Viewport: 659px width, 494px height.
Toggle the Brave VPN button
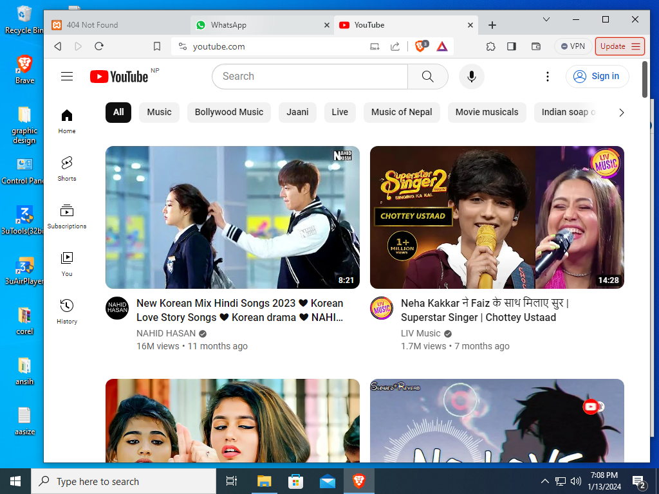[573, 46]
